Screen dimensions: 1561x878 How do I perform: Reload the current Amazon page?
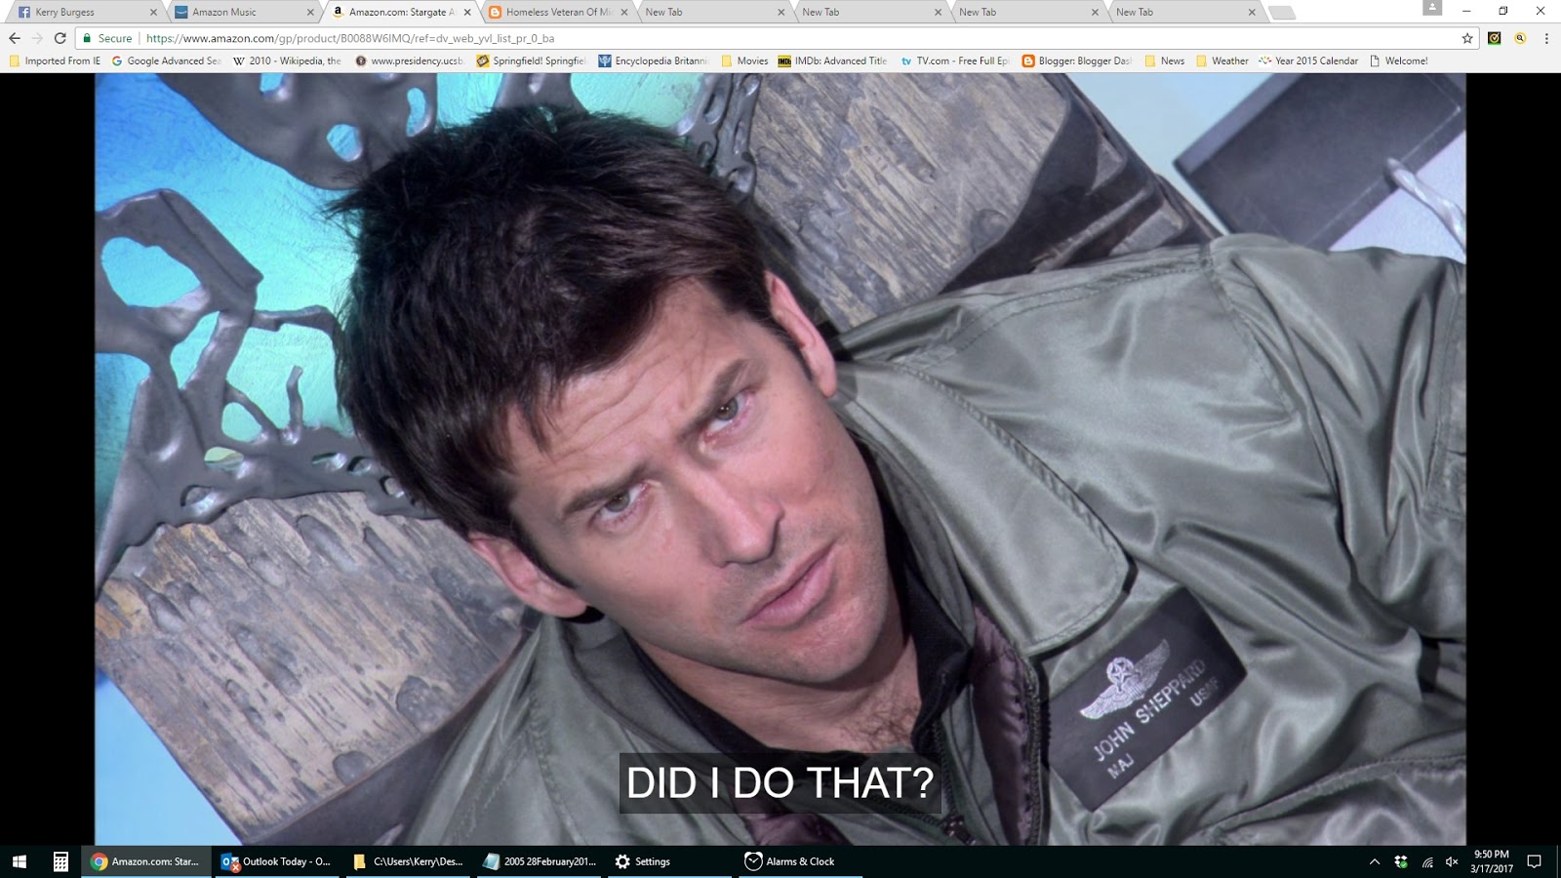[60, 38]
